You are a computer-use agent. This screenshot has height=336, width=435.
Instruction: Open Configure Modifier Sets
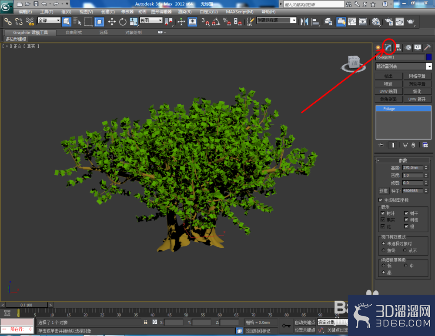(x=425, y=145)
